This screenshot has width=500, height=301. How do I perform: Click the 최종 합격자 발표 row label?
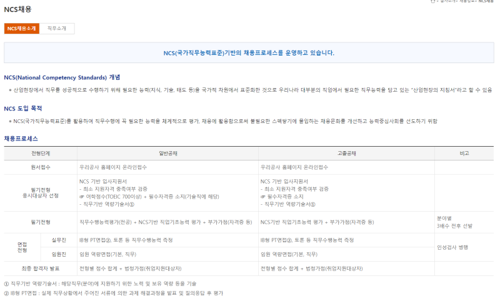40,268
